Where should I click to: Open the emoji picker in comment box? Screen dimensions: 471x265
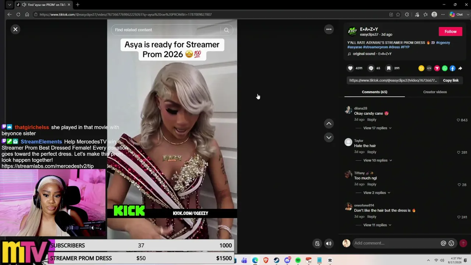point(451,243)
